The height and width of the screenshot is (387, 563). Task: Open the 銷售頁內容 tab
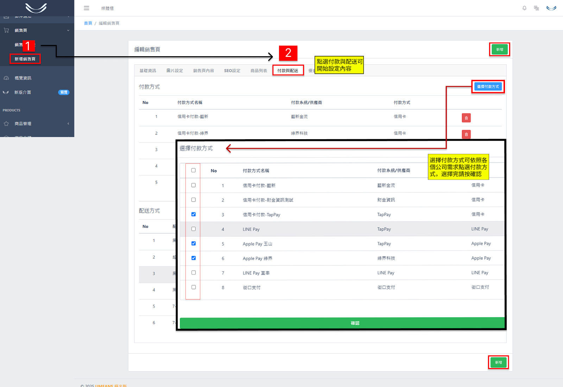pyautogui.click(x=203, y=71)
